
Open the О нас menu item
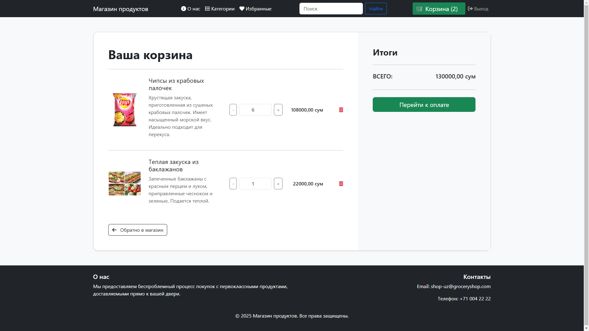coord(191,9)
